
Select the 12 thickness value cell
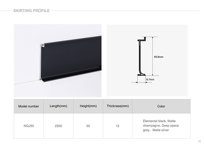pyautogui.click(x=118, y=126)
